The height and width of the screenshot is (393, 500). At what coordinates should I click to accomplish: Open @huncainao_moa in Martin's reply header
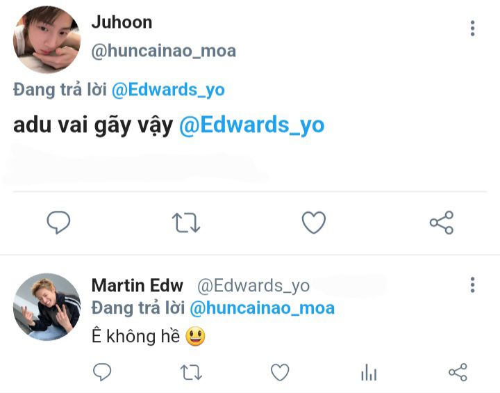click(262, 308)
